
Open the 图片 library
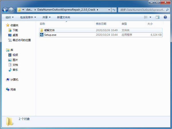15,60
